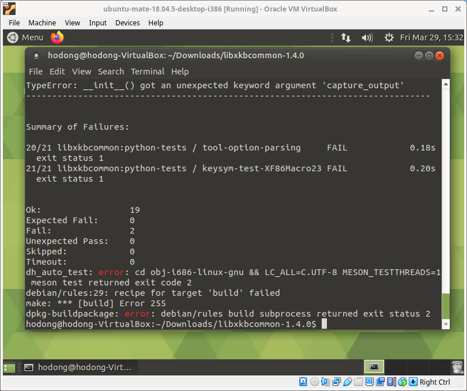Open the power/session gear indicator
Screen dimensions: 467x391
pyautogui.click(x=389, y=37)
